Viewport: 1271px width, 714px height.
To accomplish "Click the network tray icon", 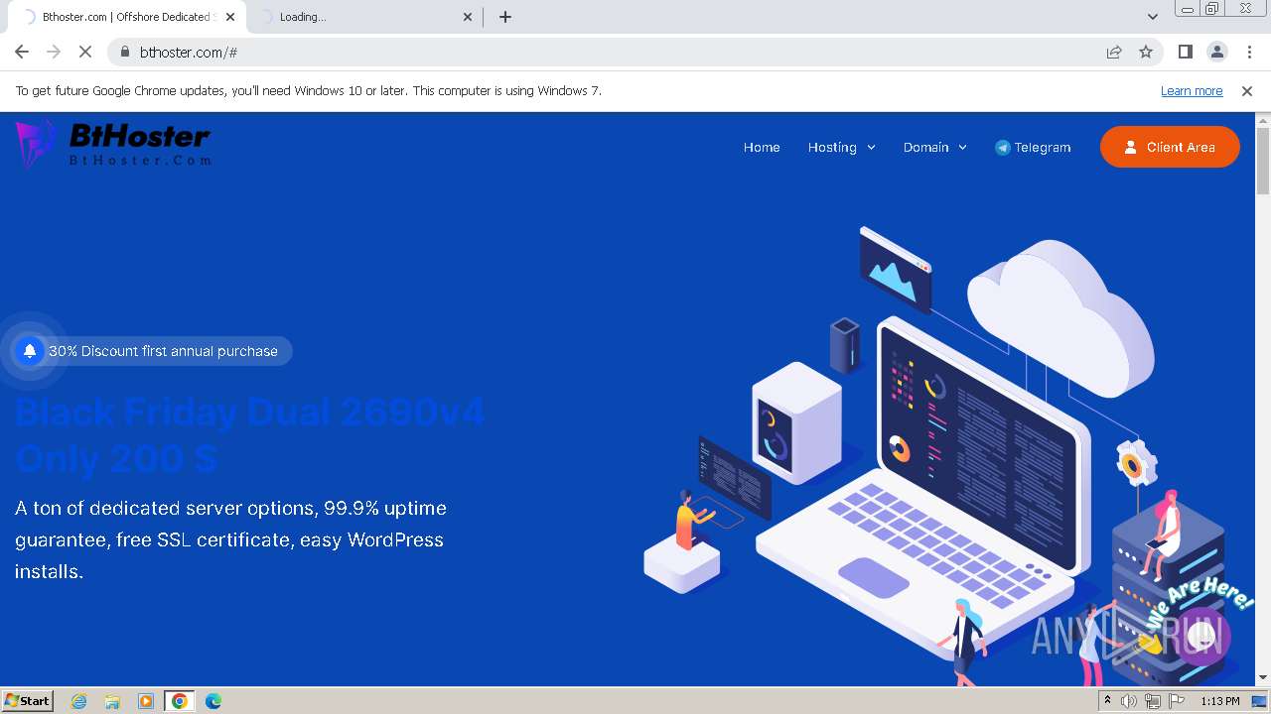I will pyautogui.click(x=1153, y=701).
